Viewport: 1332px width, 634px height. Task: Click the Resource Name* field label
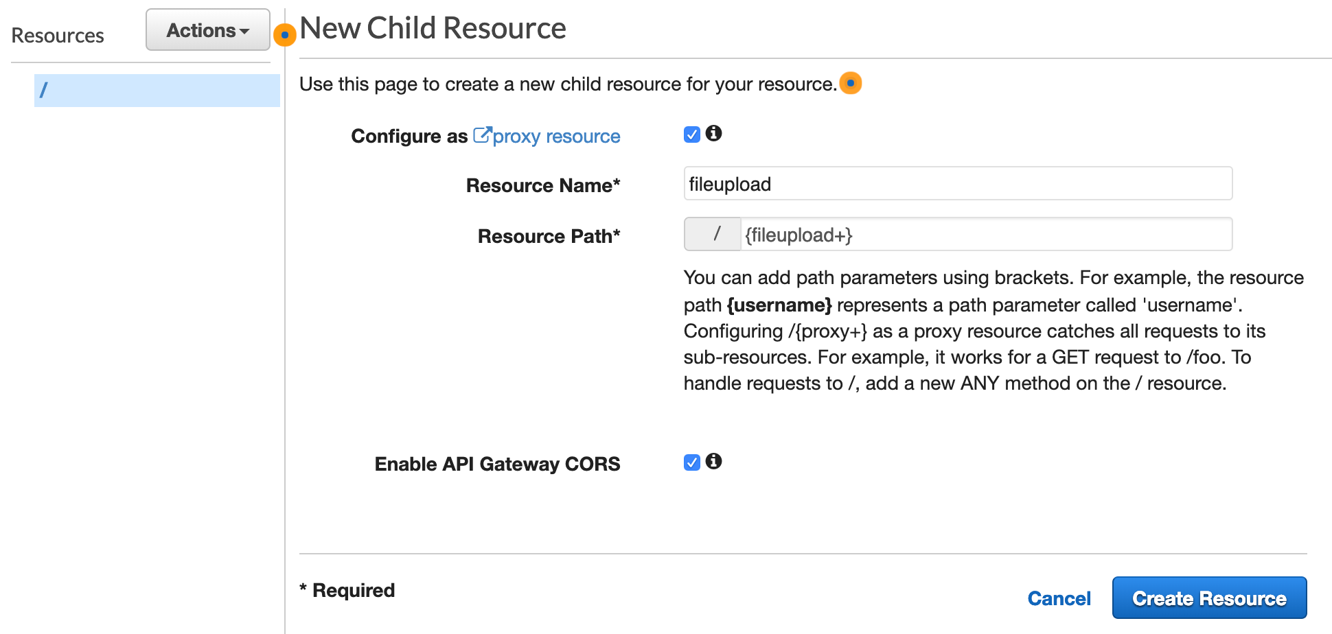pyautogui.click(x=542, y=185)
